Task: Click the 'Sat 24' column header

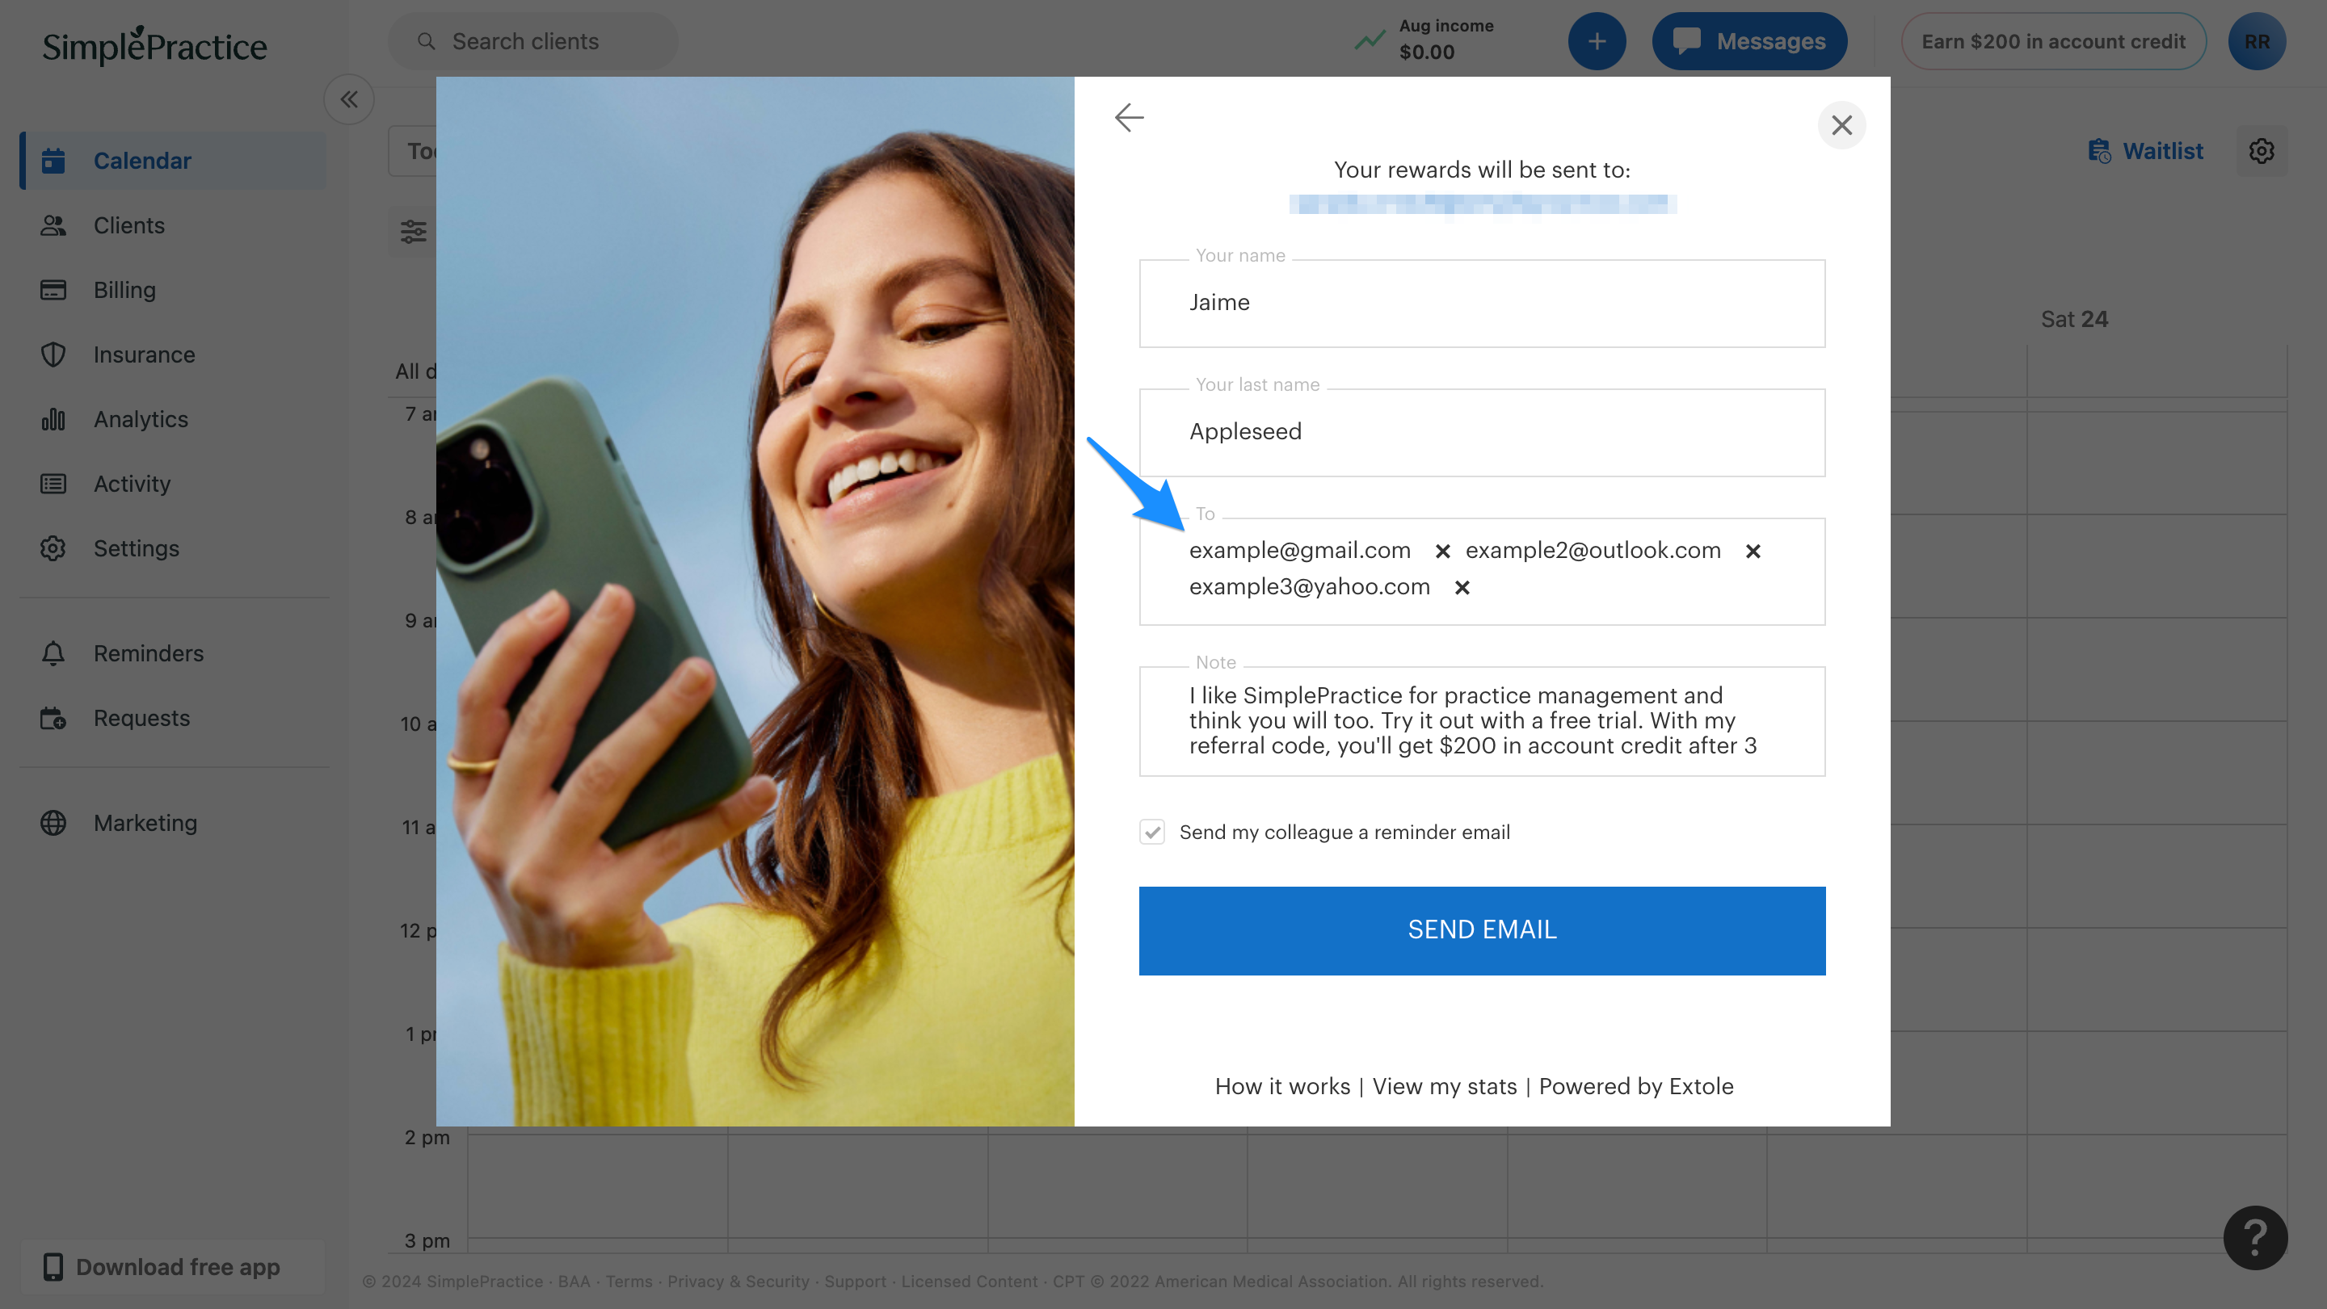Action: tap(2074, 320)
